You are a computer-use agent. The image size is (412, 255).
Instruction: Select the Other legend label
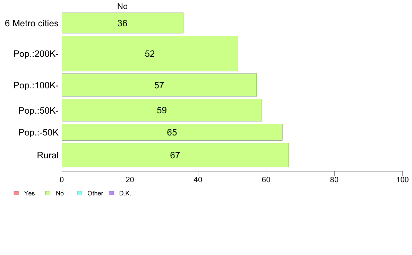coord(95,193)
